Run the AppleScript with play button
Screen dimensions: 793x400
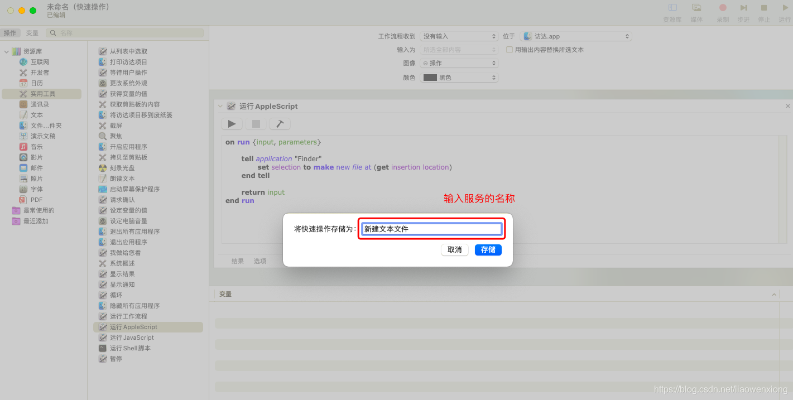(x=232, y=124)
